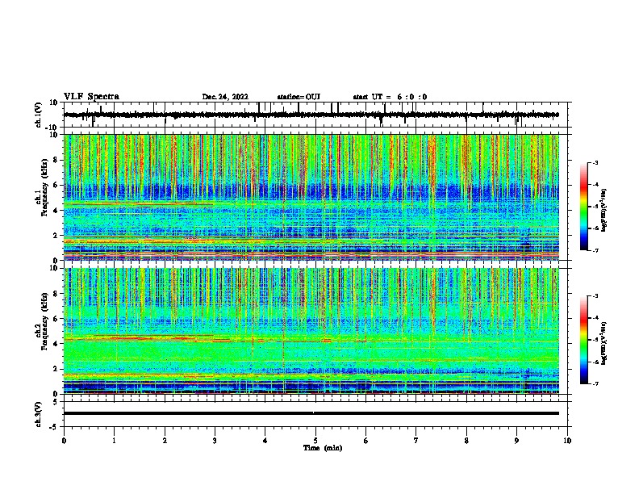Click the "station=OUI" header label
639x494 pixels.
[x=299, y=97]
